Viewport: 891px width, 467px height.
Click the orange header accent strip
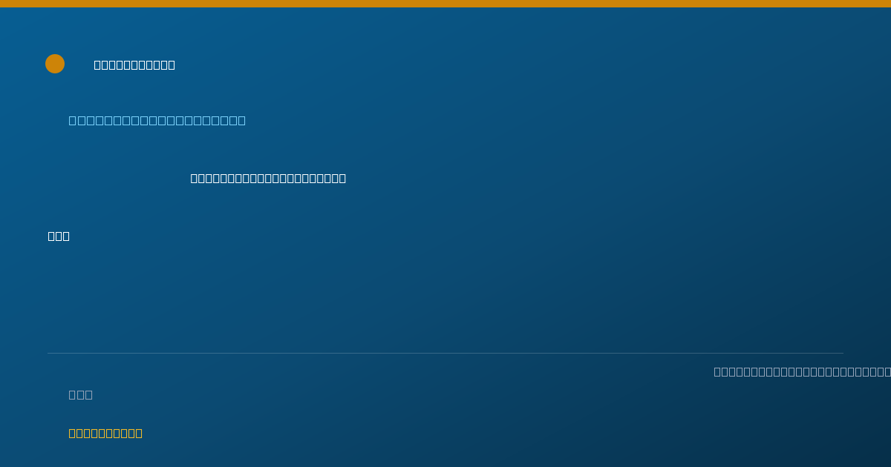tap(446, 4)
